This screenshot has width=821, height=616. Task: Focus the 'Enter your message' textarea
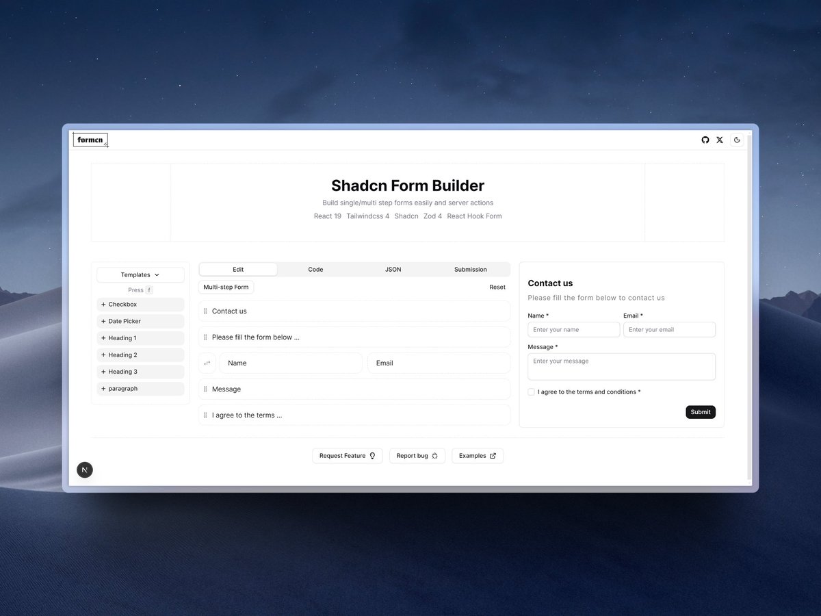click(x=621, y=367)
